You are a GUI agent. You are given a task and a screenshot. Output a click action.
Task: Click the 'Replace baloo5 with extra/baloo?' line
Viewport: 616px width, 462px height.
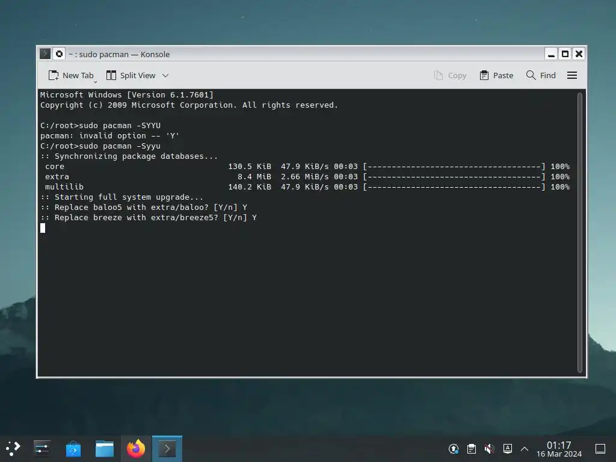[x=144, y=208]
